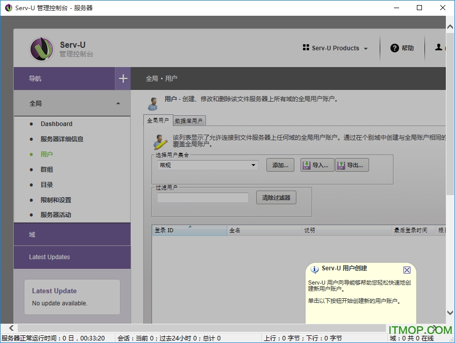Click the help question mark icon
The image size is (455, 343).
tap(395, 48)
